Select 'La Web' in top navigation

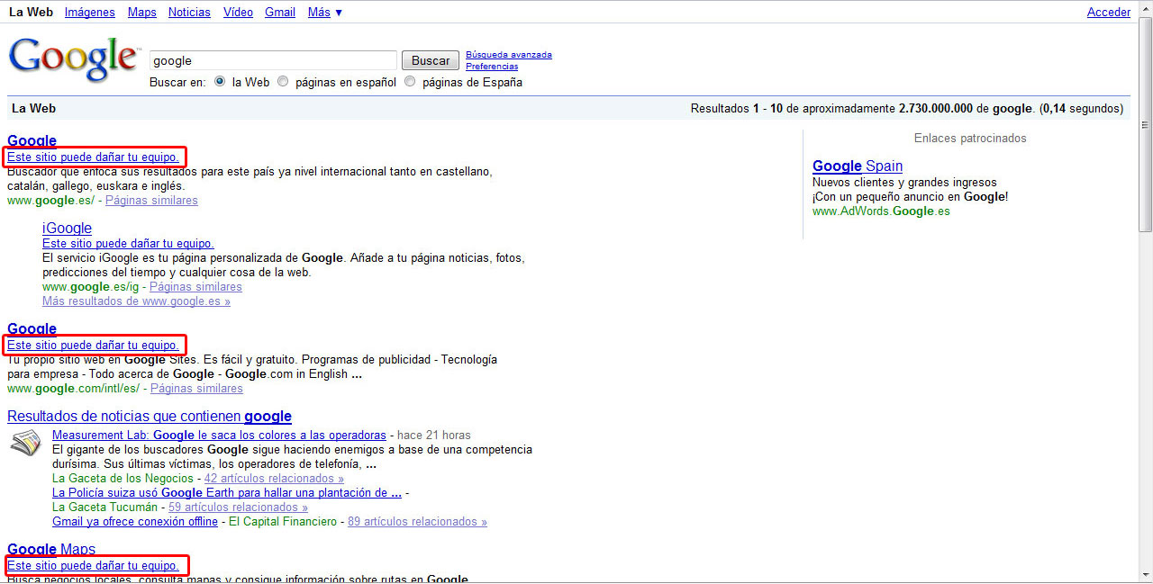[x=31, y=13]
